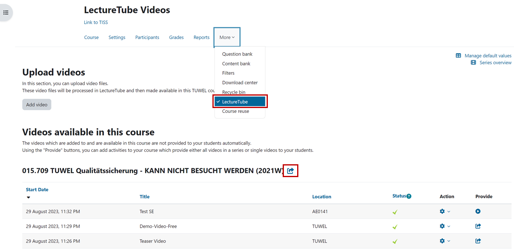Viewport: 514px width, 249px height.
Task: Open the Course tab
Action: point(91,37)
